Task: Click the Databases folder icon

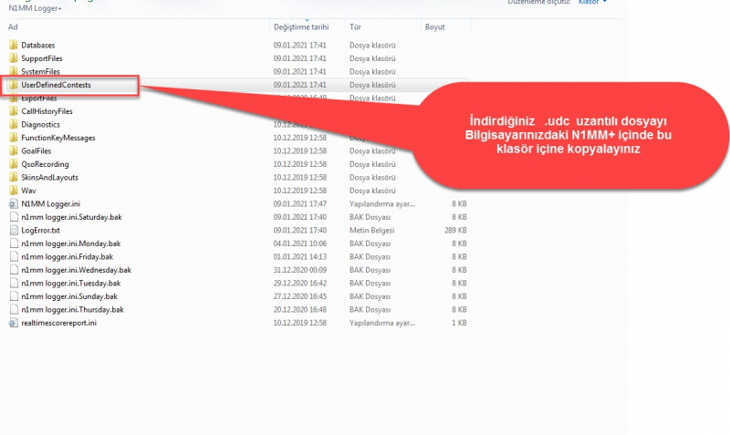Action: (13, 45)
